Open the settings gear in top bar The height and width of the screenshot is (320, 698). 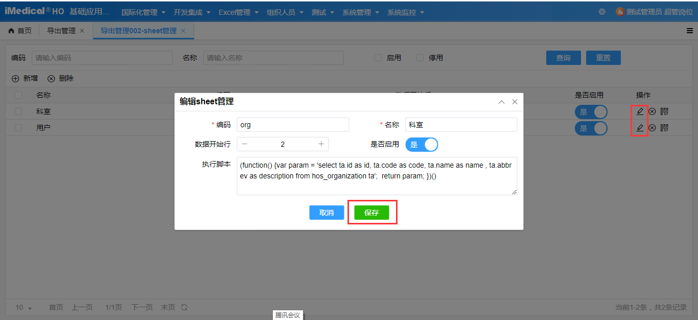(602, 11)
